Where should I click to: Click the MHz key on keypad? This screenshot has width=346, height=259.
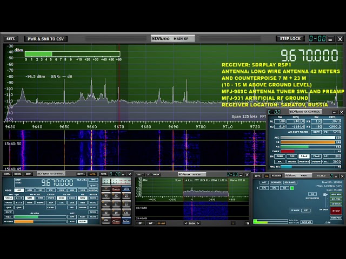(x=126, y=189)
